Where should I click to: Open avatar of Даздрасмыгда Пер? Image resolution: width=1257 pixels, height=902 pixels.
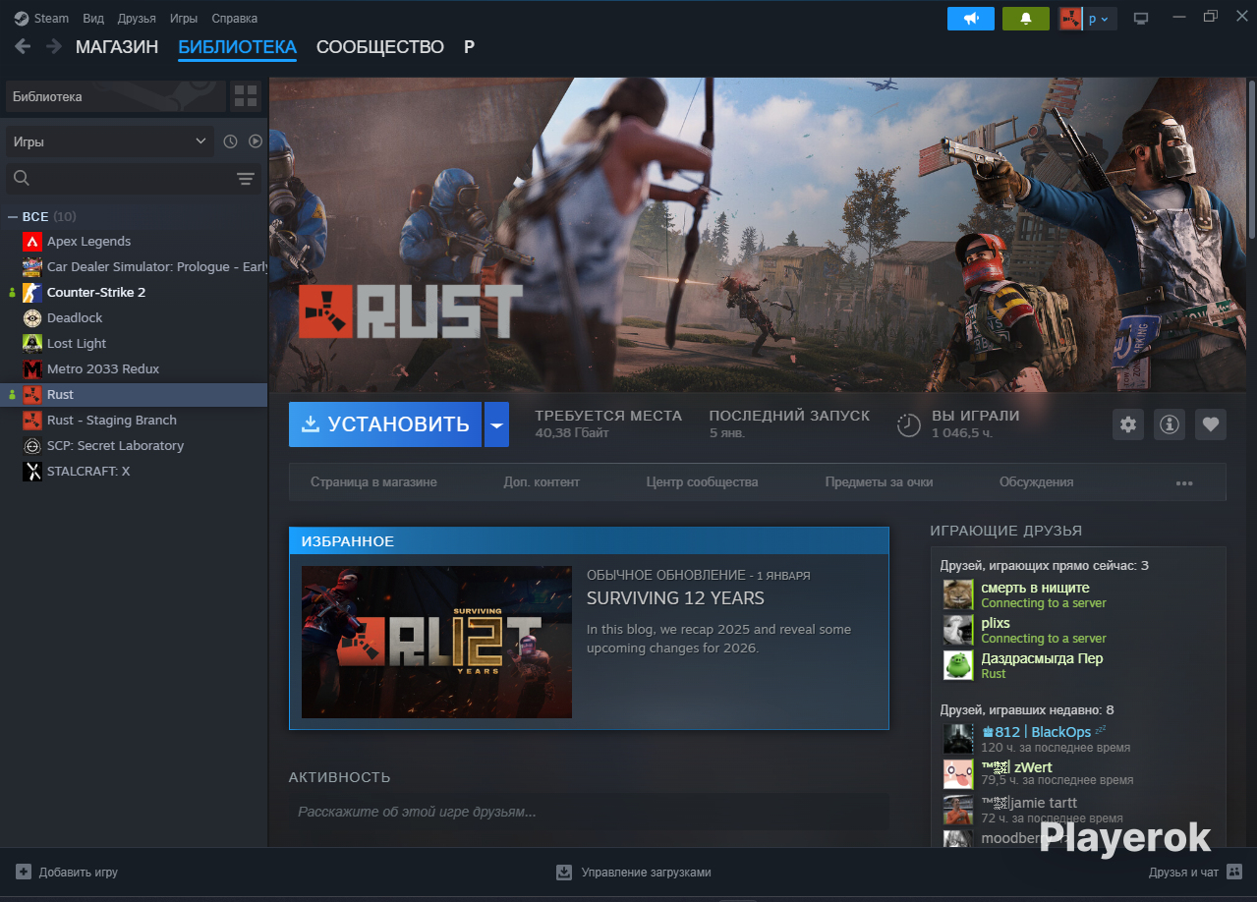tap(958, 665)
